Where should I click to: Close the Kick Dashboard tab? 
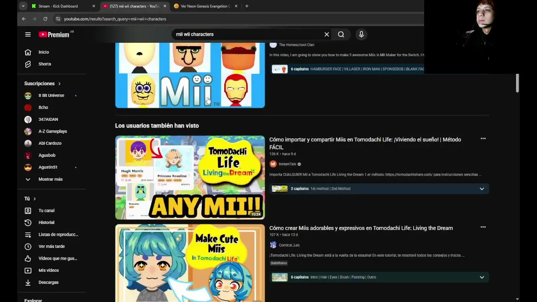pyautogui.click(x=94, y=6)
